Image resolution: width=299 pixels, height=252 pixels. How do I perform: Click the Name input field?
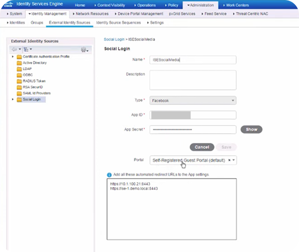click(x=193, y=60)
